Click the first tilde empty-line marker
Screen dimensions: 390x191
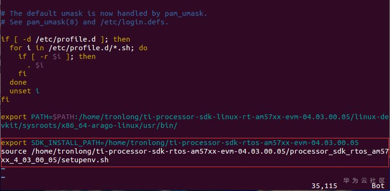tap(3, 169)
